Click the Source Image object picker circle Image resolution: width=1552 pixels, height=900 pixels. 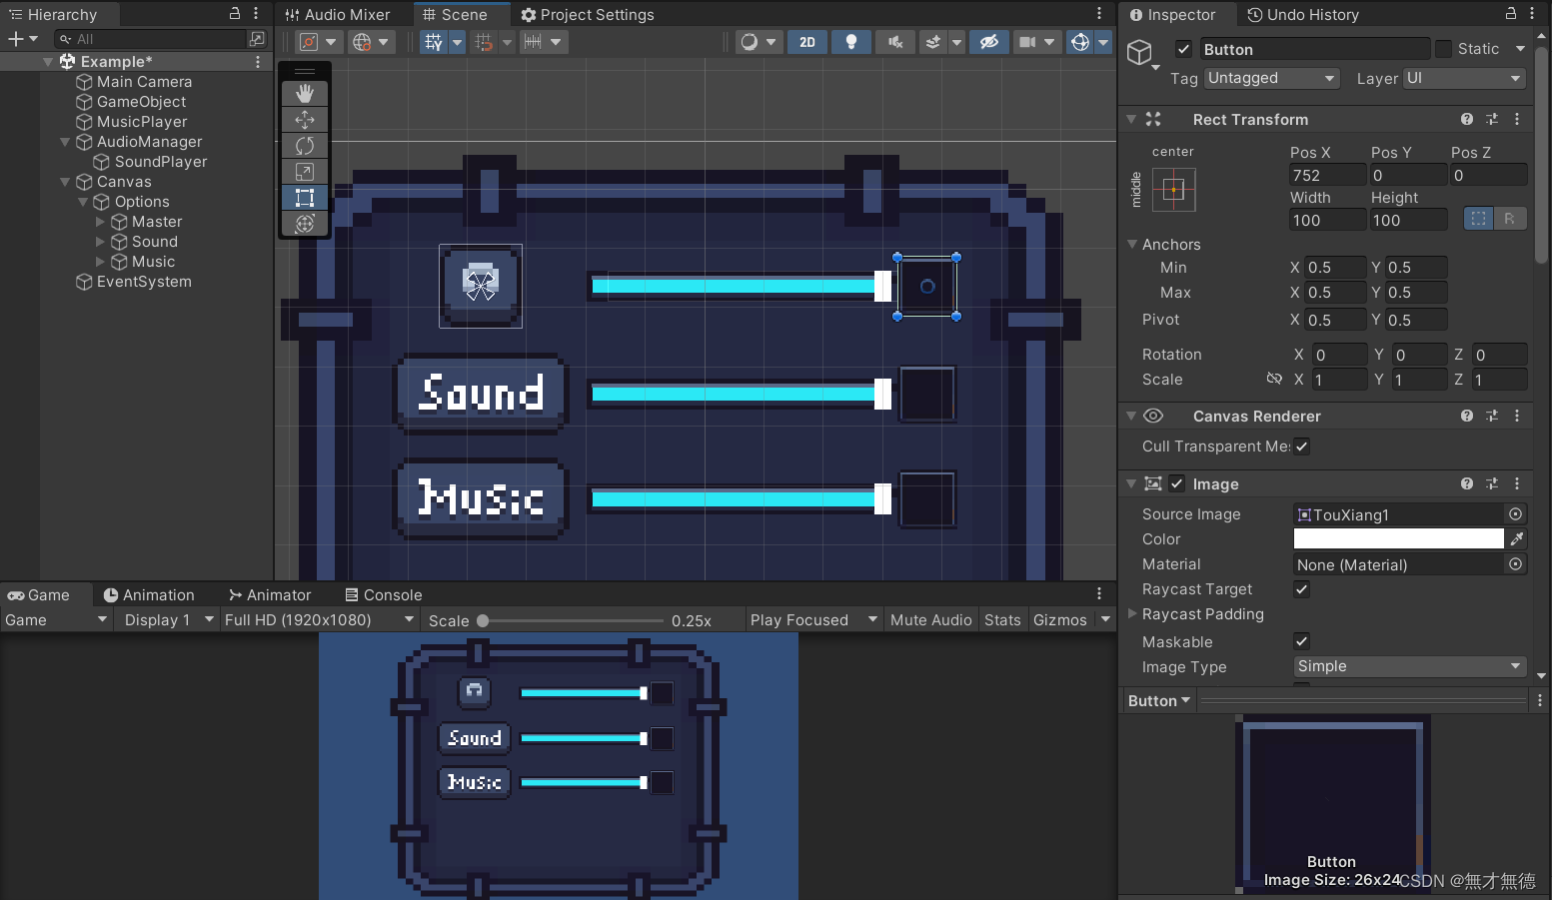pos(1516,513)
